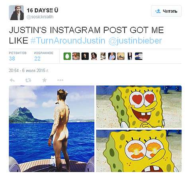Image resolution: width=189 pixels, height=180 pixels.
Task: Click the retweet icon
Action: [x=28, y=80]
